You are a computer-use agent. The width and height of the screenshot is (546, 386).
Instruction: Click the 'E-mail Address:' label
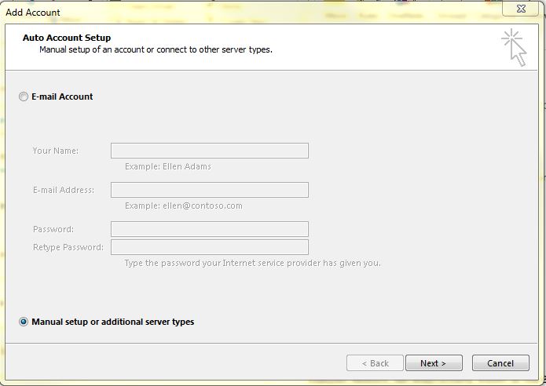[64, 190]
